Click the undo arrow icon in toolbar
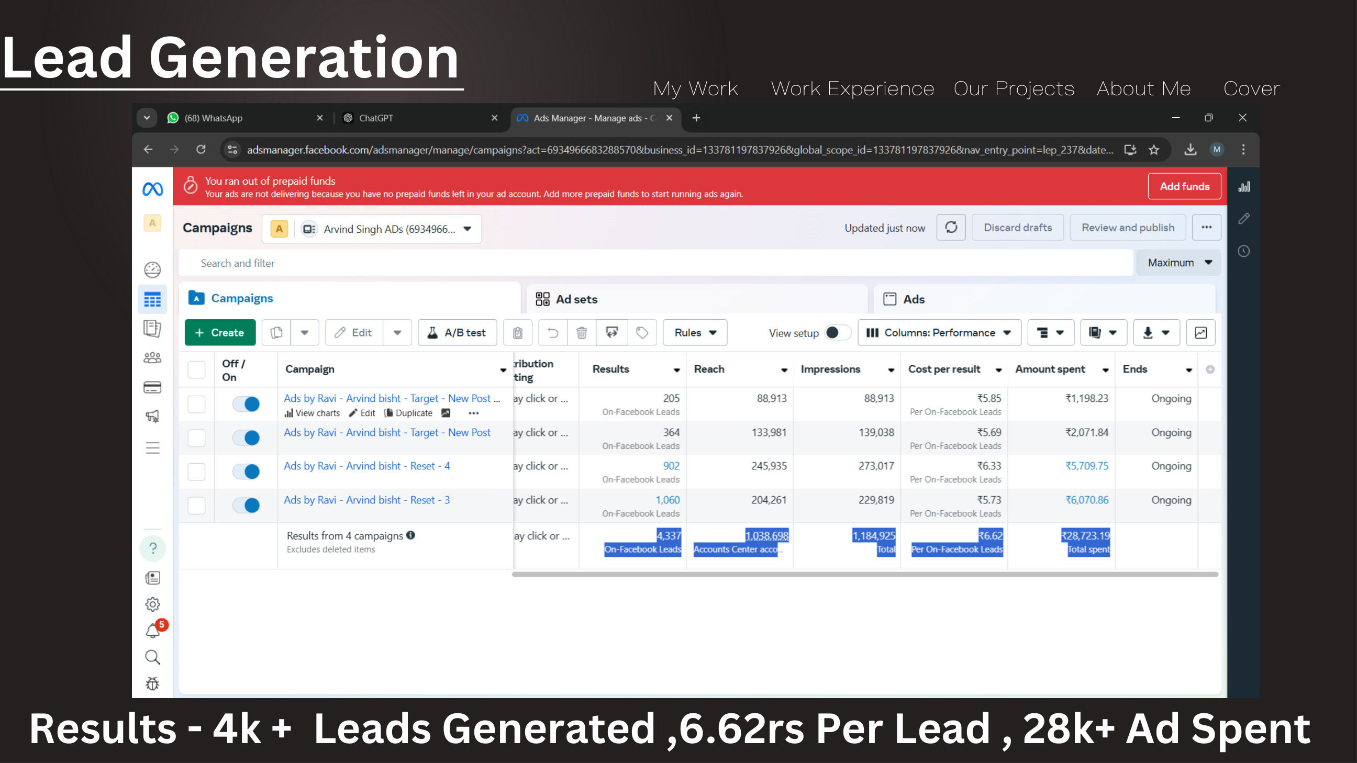Viewport: 1357px width, 763px height. click(553, 332)
